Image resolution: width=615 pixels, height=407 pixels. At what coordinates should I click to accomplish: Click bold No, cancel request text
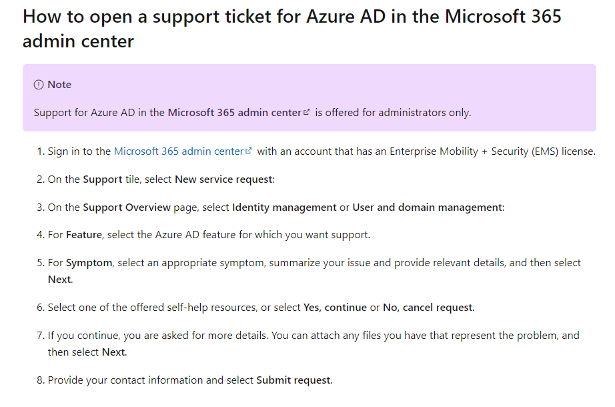428,308
